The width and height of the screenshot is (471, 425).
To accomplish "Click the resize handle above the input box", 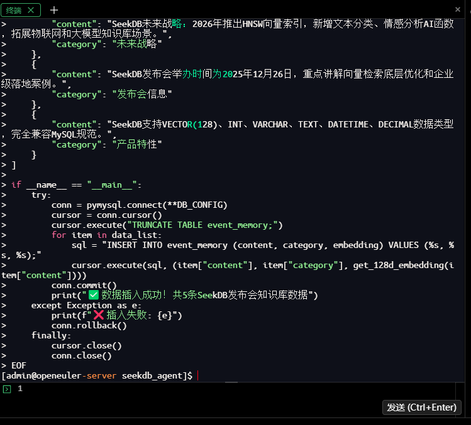I will [231, 381].
